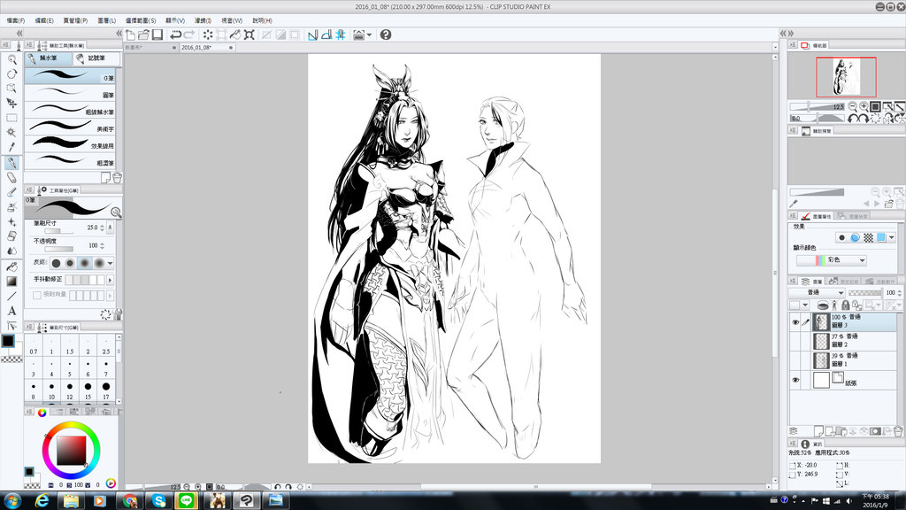Screen dimensions: 906x510
Task: Open the 檔案(F) File menu
Action: [16, 20]
